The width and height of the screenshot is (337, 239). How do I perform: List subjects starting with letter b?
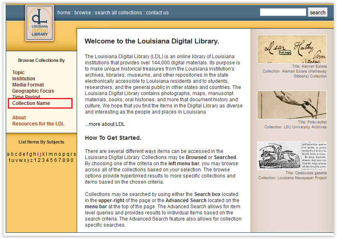coord(12,154)
